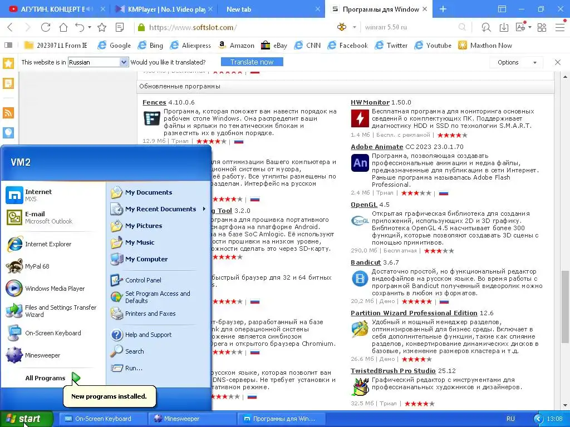
Task: Open a new browser tab with plus
Action: [443, 9]
